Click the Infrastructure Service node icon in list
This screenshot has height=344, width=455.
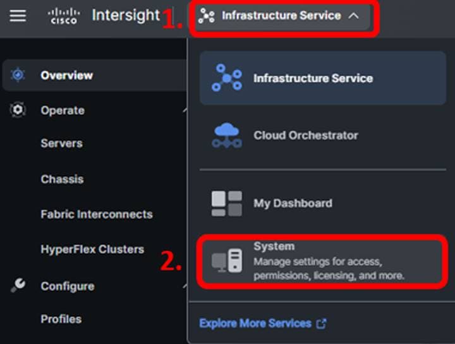tap(227, 78)
